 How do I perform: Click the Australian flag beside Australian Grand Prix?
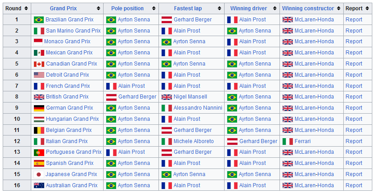(x=38, y=185)
